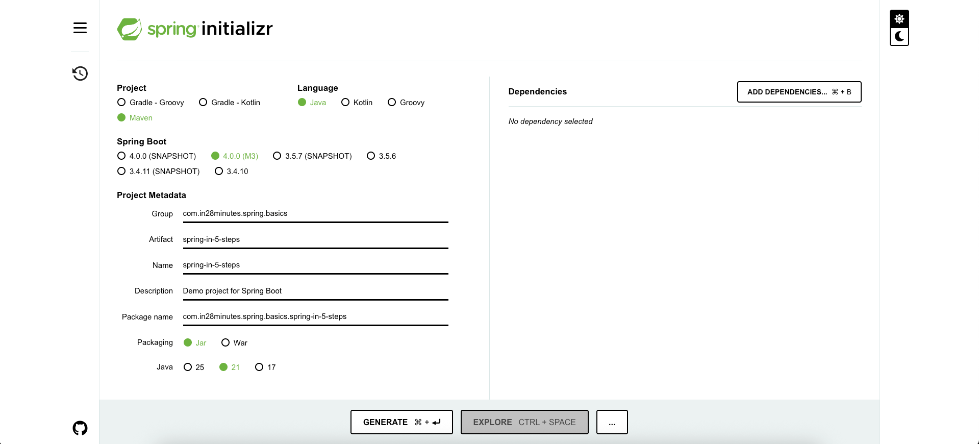Click the Name input field
This screenshot has height=444, width=979.
pos(315,265)
